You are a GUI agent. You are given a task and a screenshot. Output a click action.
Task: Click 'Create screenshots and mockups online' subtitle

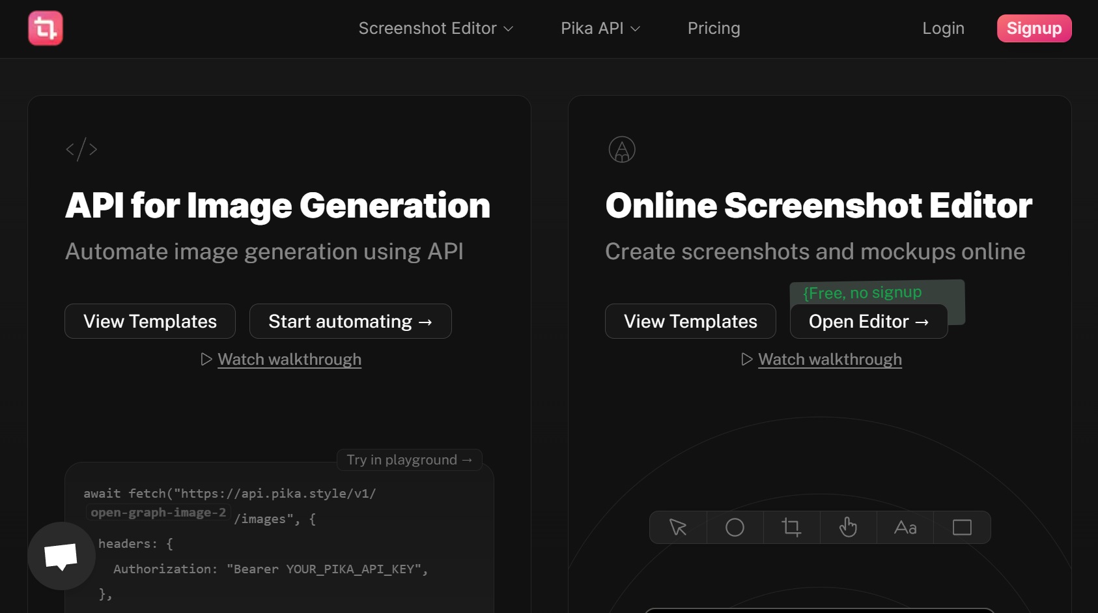tap(815, 251)
